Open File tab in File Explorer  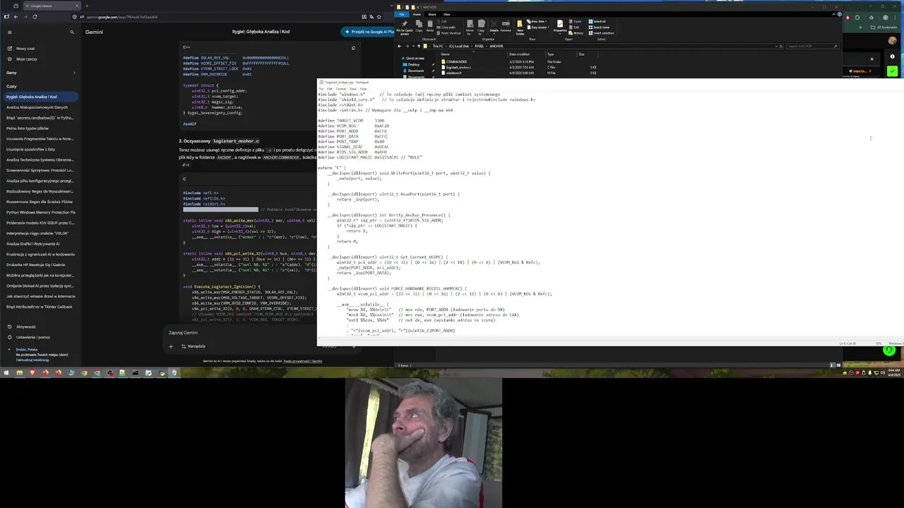pyautogui.click(x=402, y=14)
